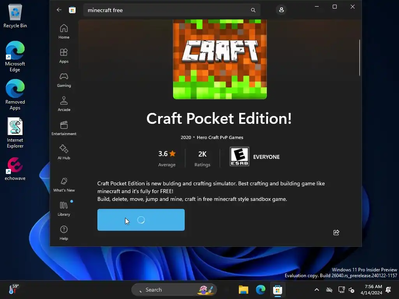Open Internet Explorer desktop icon
399x299 pixels.
(15, 133)
